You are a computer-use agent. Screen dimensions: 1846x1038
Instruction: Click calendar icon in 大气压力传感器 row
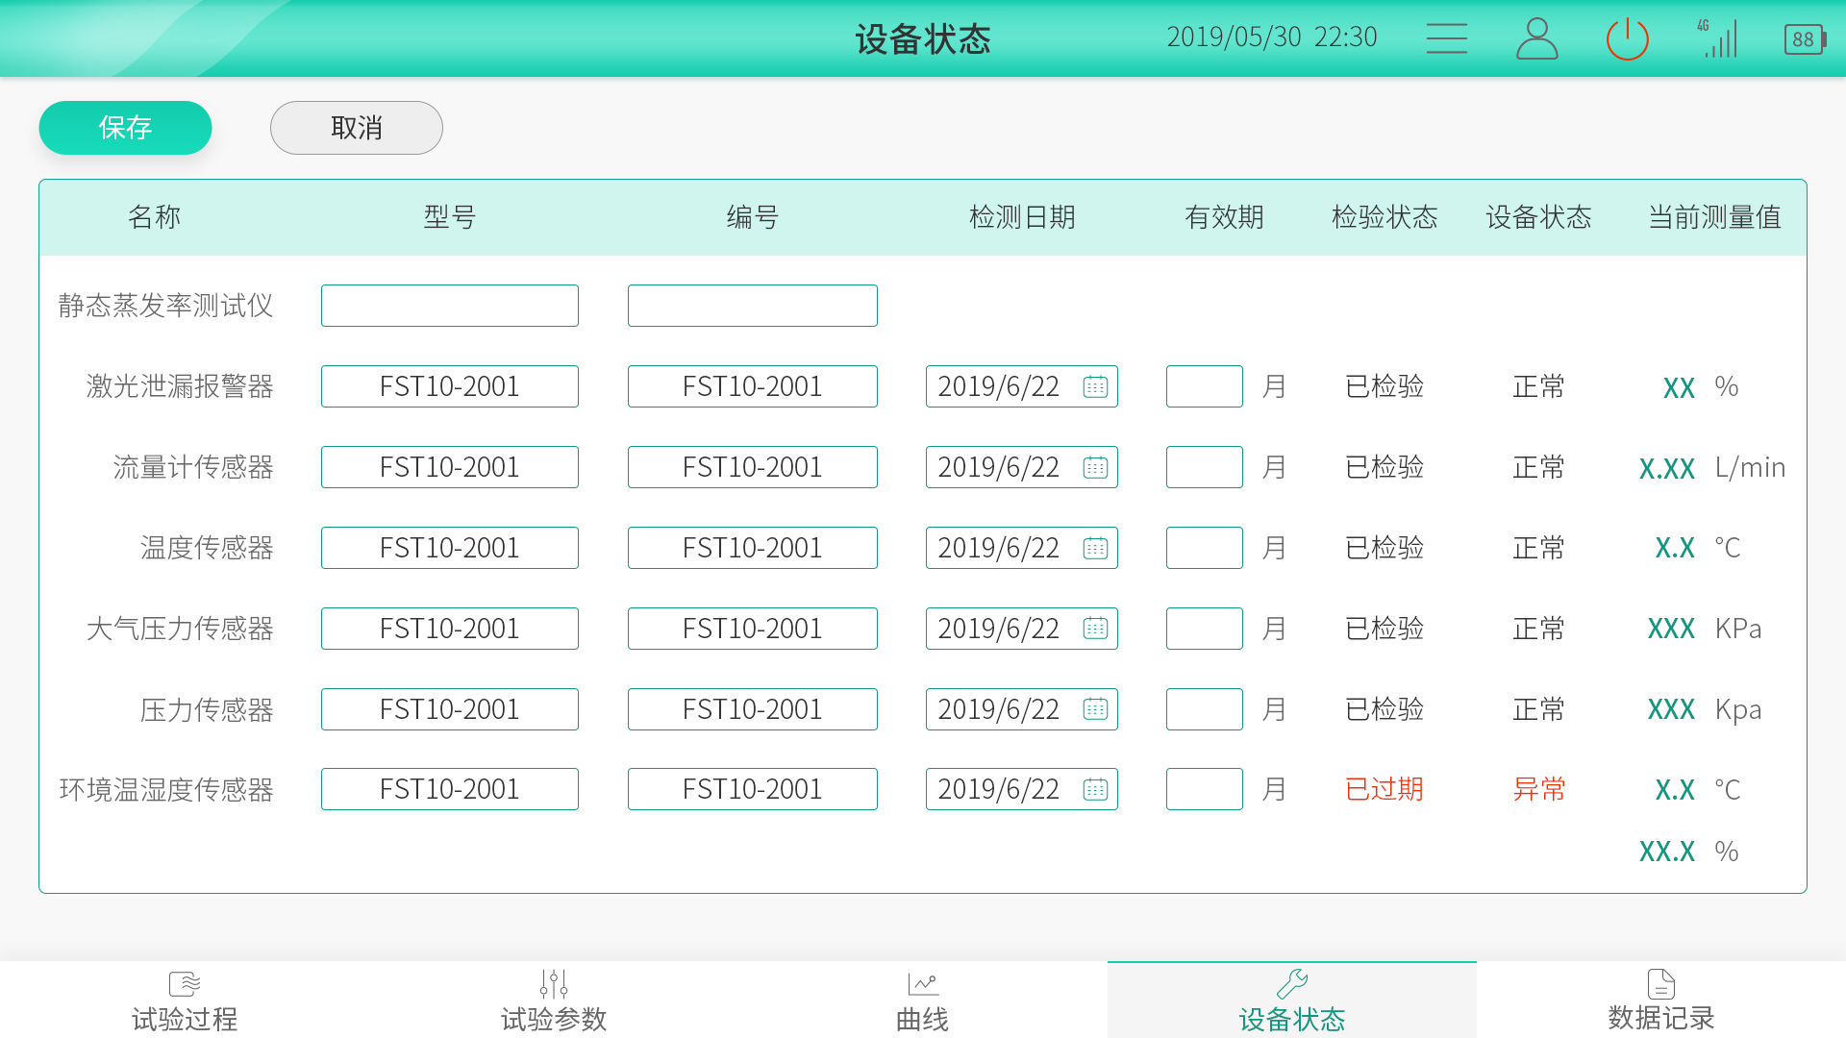(x=1095, y=629)
